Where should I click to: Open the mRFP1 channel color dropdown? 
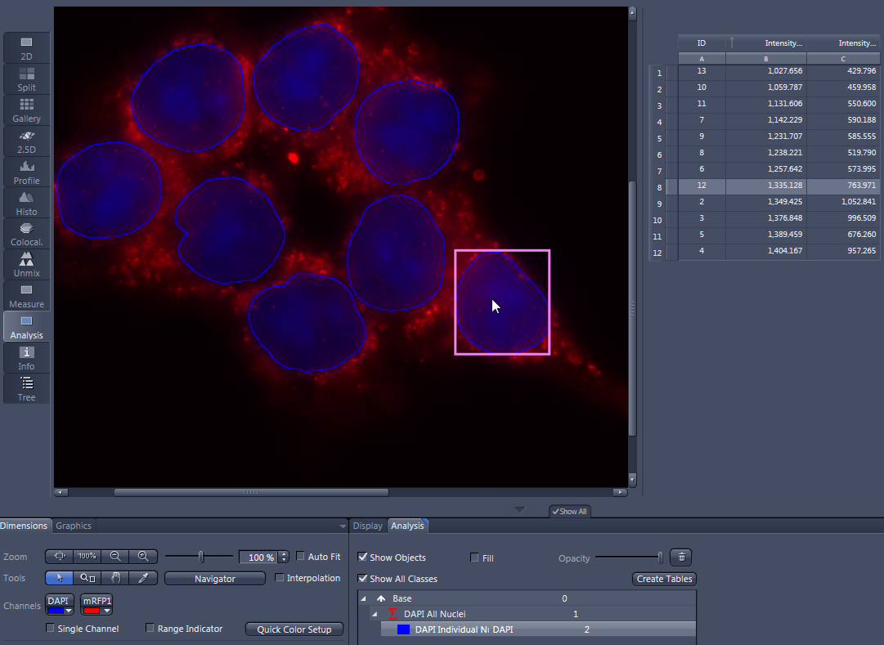(x=107, y=611)
